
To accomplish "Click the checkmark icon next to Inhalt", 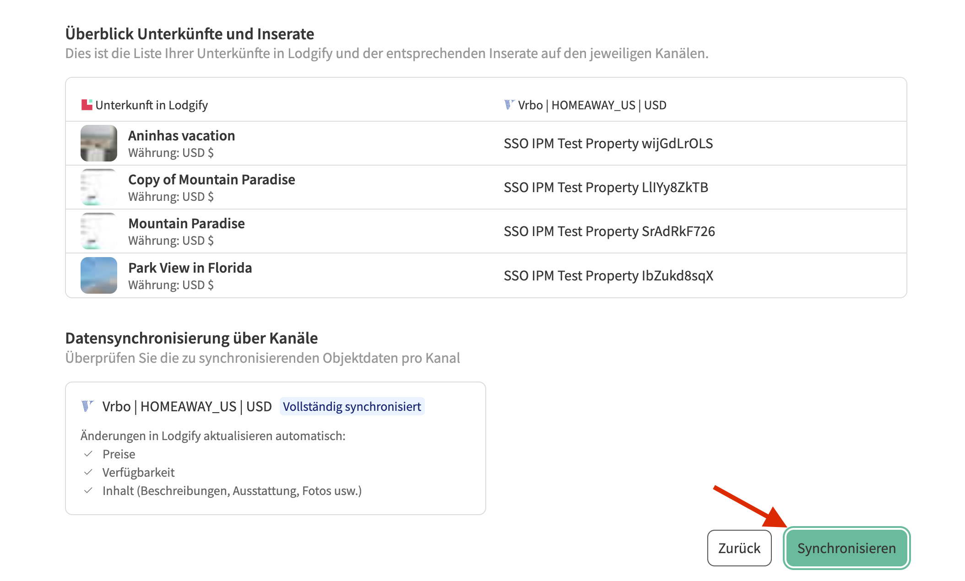I will tap(89, 490).
